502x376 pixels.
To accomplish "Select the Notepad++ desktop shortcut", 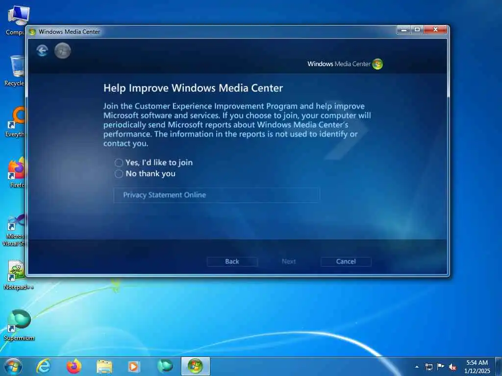I will pos(18,275).
